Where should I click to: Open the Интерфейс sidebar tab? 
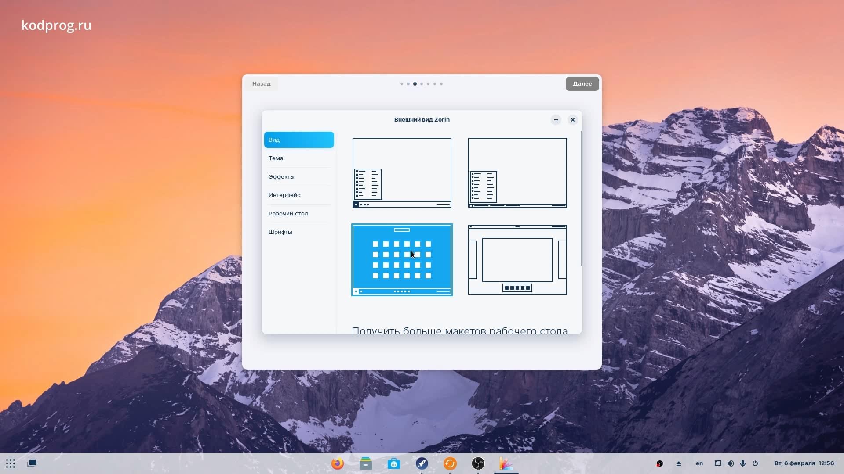click(x=299, y=195)
